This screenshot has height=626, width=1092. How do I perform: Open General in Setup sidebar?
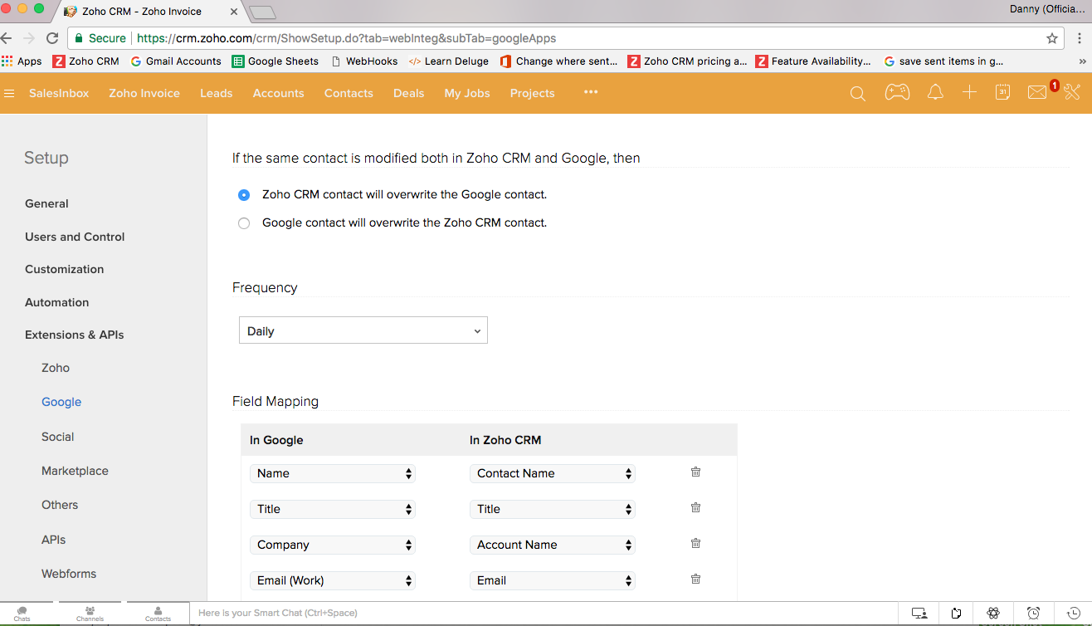tap(46, 203)
